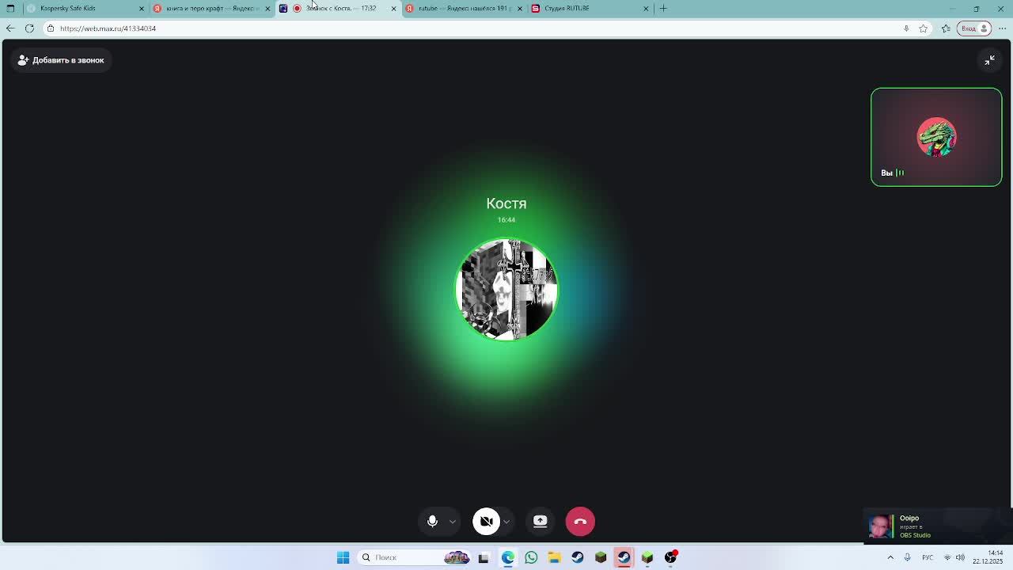The image size is (1013, 570).
Task: Open Task View on the taskbar
Action: (484, 557)
